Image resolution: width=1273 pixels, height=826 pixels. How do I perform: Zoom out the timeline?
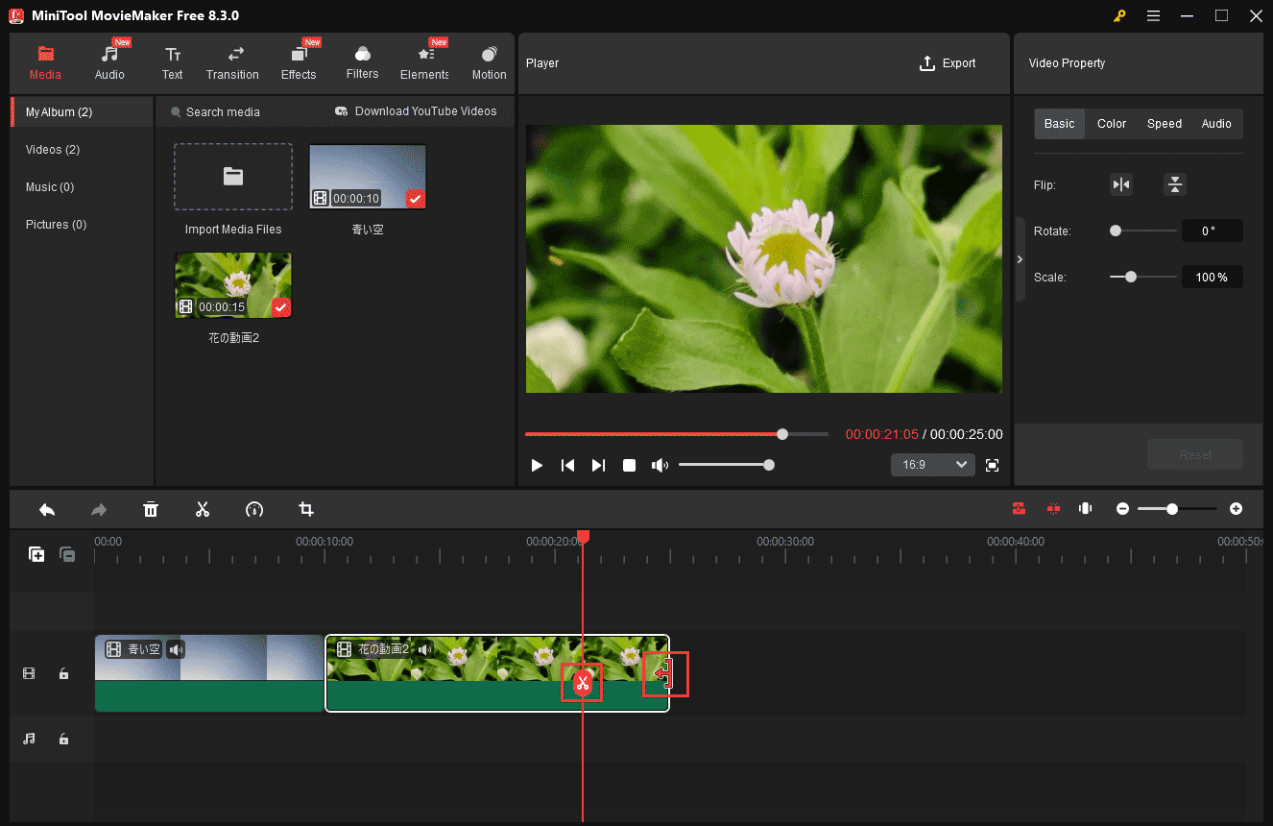1122,509
